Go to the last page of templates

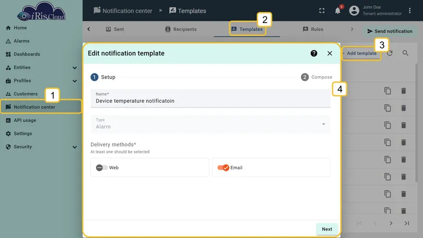click(x=407, y=223)
